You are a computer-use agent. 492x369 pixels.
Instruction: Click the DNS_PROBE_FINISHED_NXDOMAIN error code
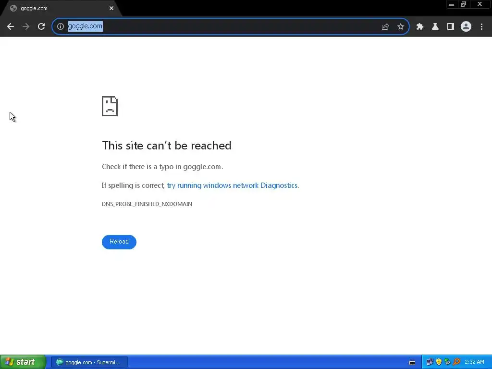click(x=147, y=204)
